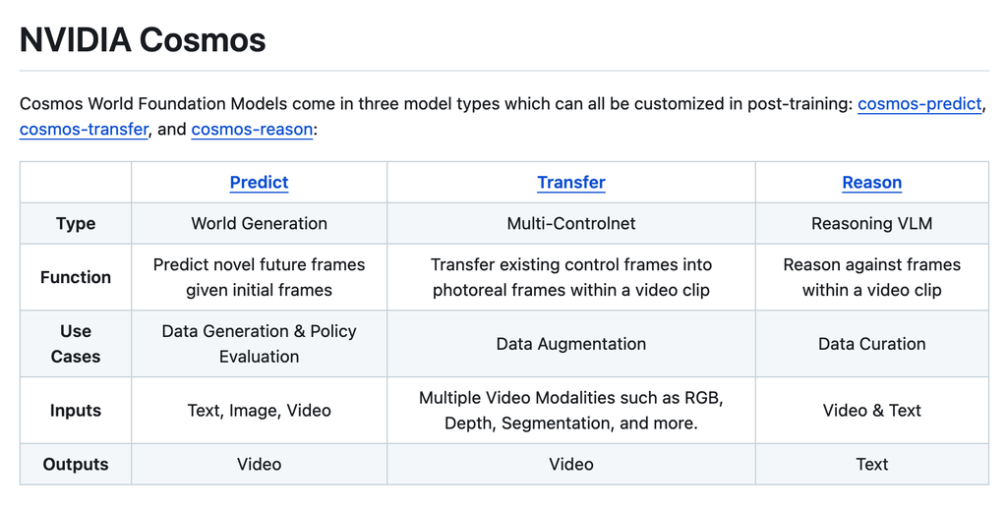This screenshot has width=1007, height=507.
Task: Click the Text, Image, Video cell
Action: [x=259, y=411]
